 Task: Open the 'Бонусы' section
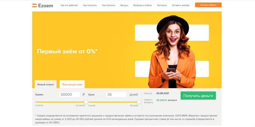[124, 5]
